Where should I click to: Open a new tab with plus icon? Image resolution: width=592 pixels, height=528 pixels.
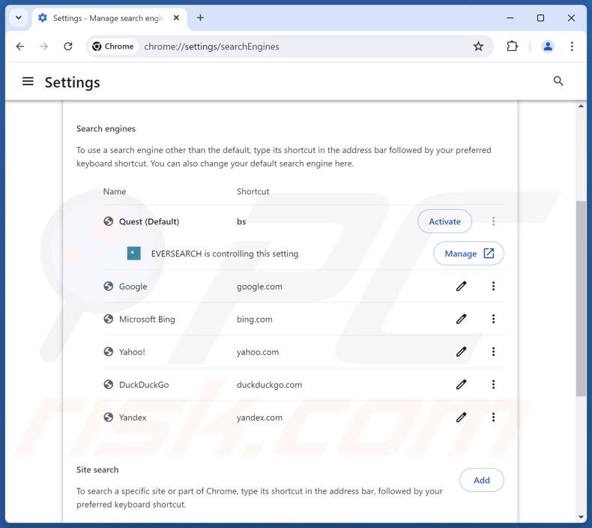[x=200, y=18]
